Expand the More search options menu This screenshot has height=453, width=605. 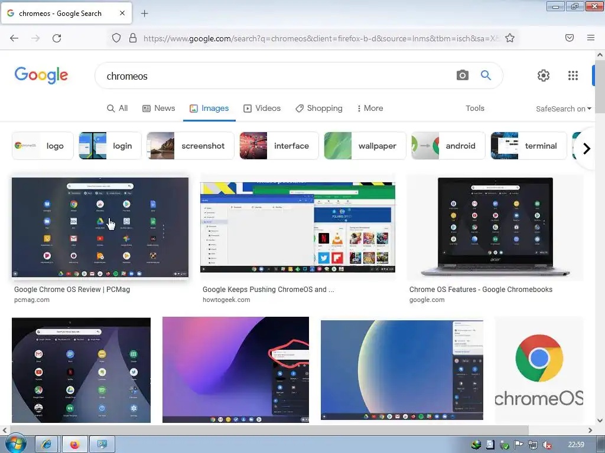tap(370, 109)
